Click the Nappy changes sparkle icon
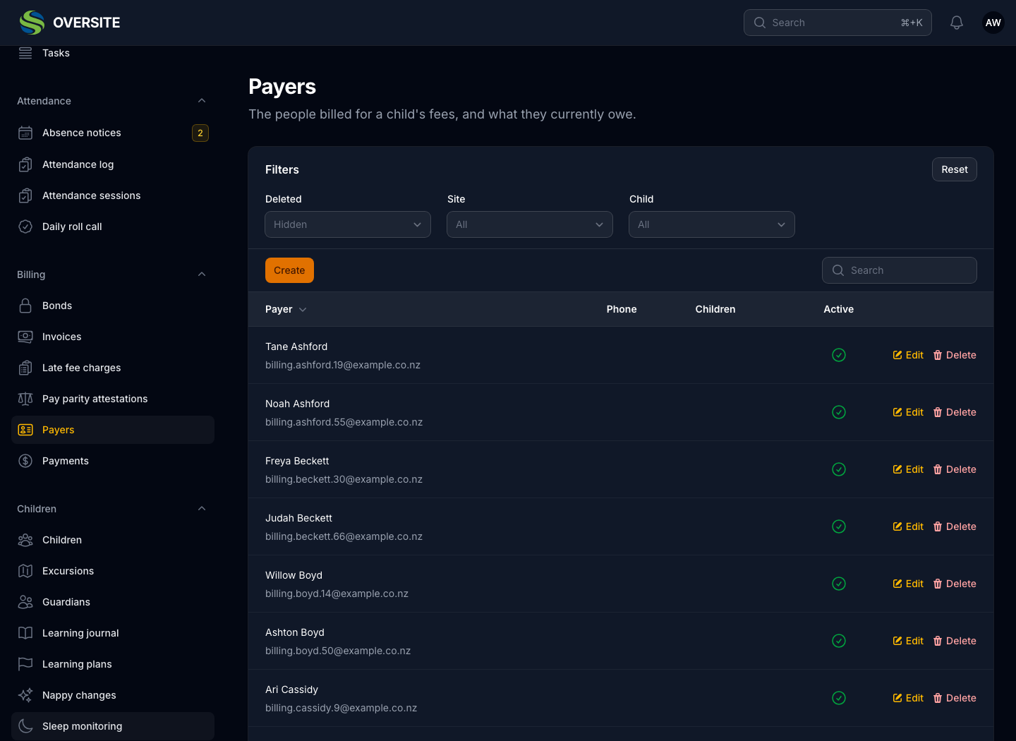1016x741 pixels. click(25, 695)
